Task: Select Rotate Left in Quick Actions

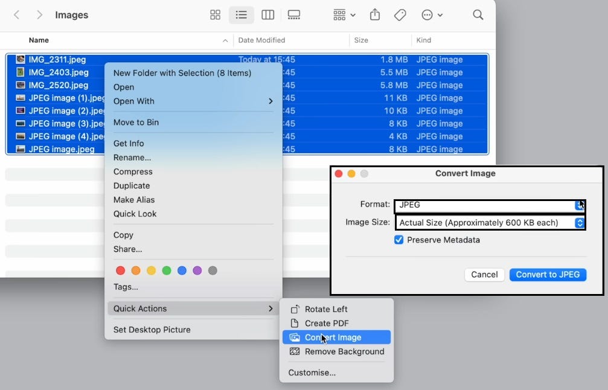Action: pos(327,308)
